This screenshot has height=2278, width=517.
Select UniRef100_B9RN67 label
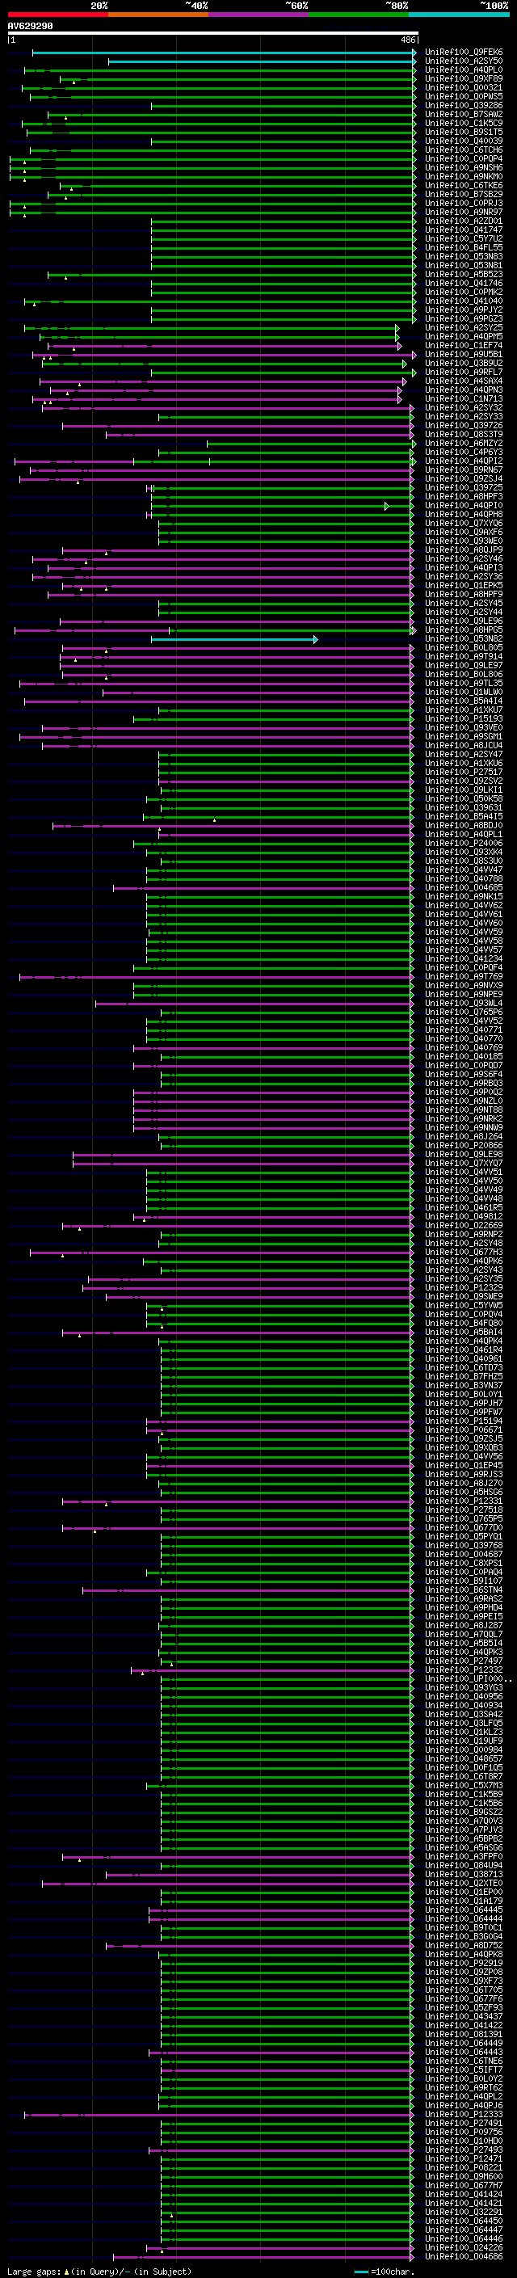coord(464,469)
